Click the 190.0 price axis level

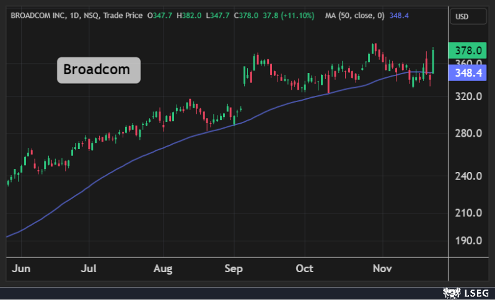[x=468, y=241]
